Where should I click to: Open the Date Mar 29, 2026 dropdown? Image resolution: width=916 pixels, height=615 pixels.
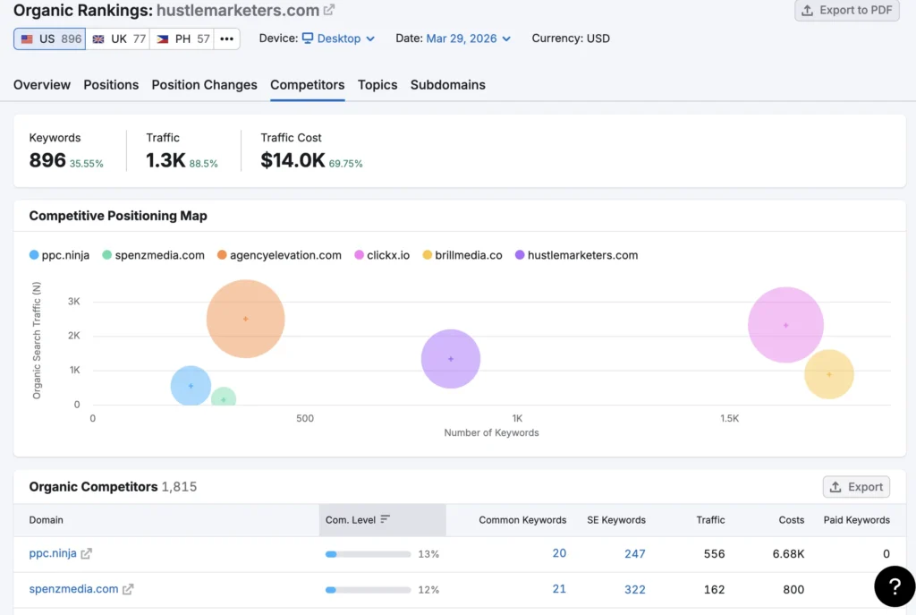click(469, 38)
